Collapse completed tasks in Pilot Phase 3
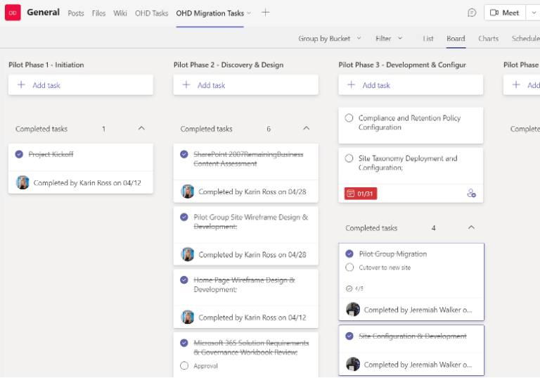The image size is (540, 378). coord(471,227)
